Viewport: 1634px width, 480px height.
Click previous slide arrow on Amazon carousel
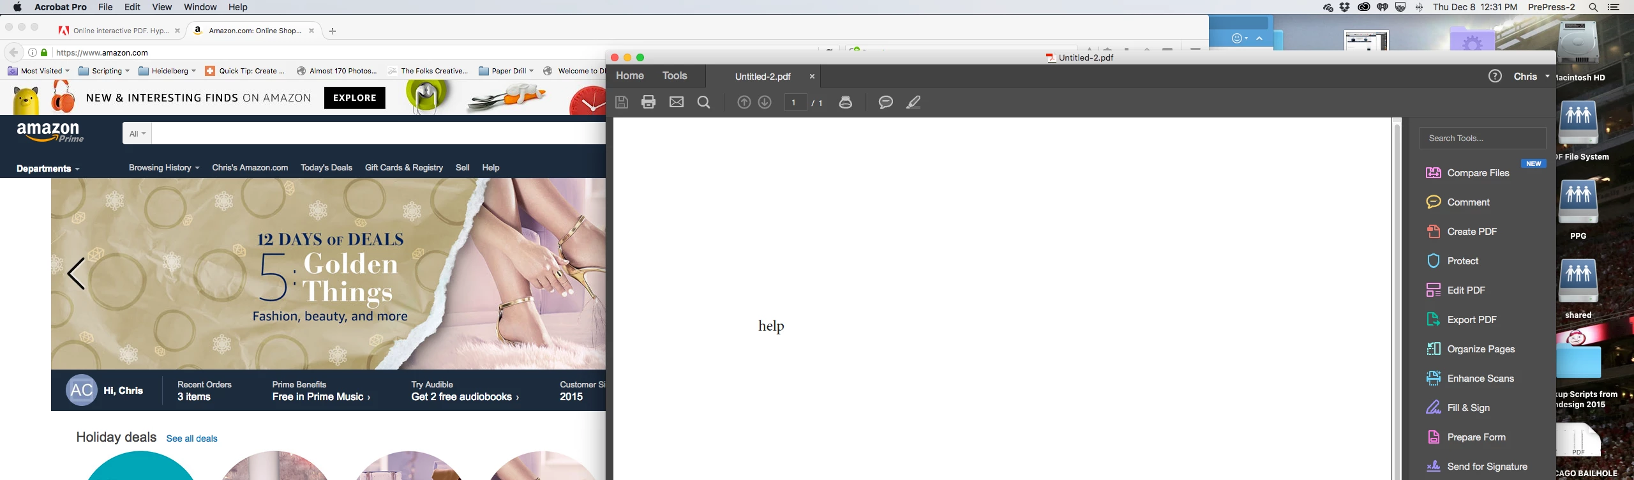[76, 274]
